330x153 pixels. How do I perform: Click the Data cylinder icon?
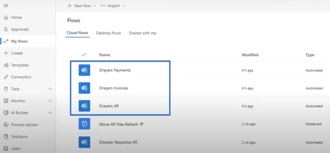pyautogui.click(x=6, y=89)
